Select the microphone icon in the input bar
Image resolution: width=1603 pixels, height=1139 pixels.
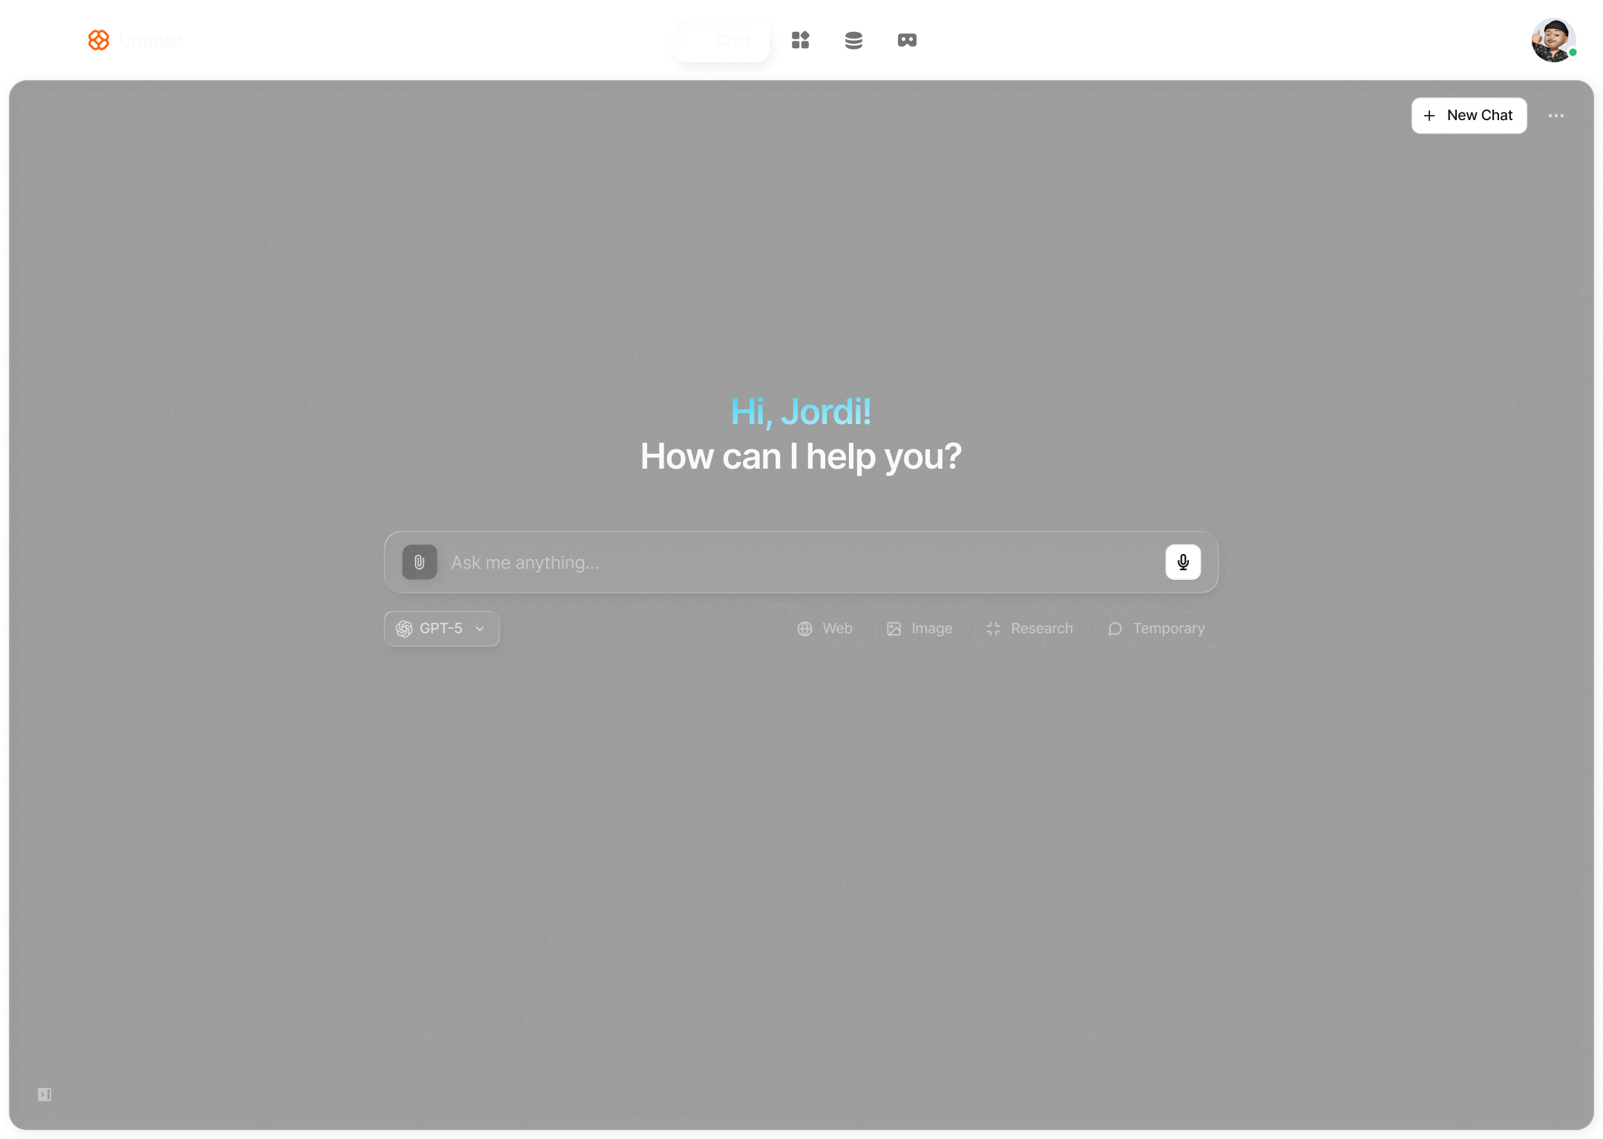1183,562
